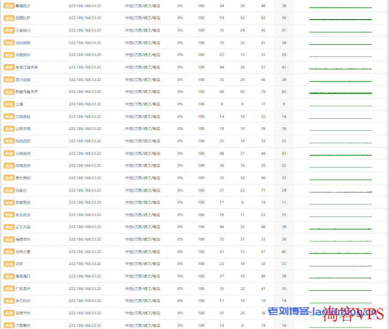Viewport: 389px width, 329px height.
Task: Click the 联通 badge beside 贵州贵阳
Action: pos(9,178)
